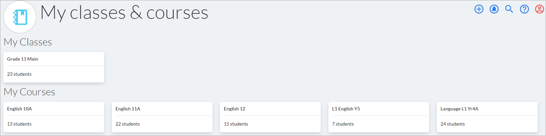
Task: Click the 23 students label
Action: (x=19, y=74)
